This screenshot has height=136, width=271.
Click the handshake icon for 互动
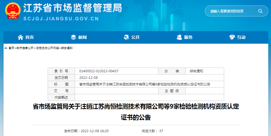pyautogui.click(x=232, y=37)
